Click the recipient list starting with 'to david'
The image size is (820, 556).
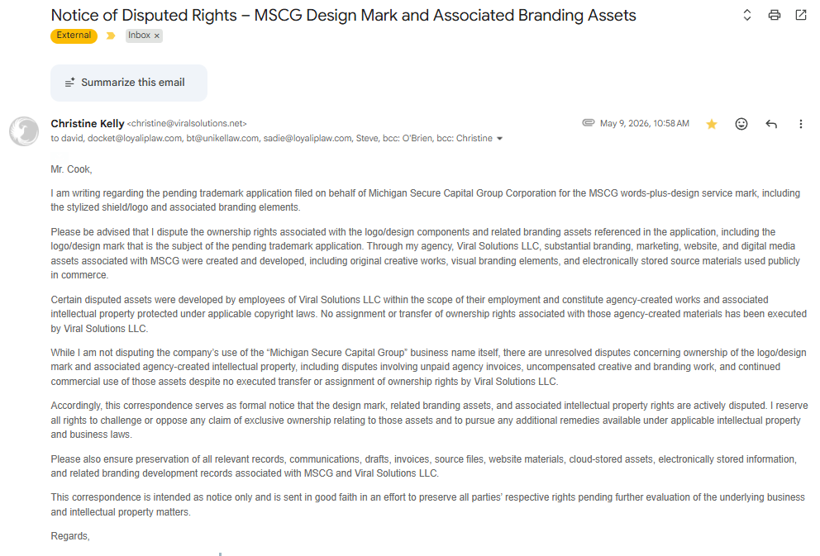point(271,139)
